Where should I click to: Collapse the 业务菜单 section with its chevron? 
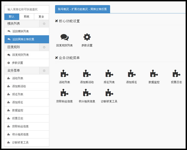click(x=44, y=71)
